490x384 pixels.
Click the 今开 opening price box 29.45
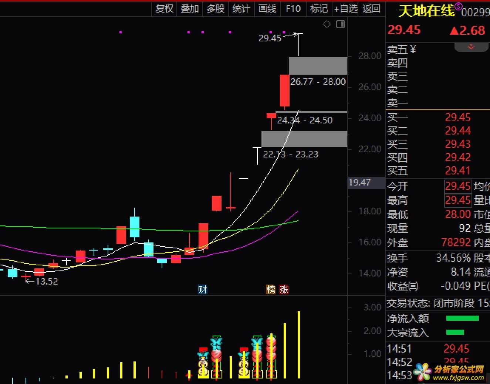[x=458, y=186]
